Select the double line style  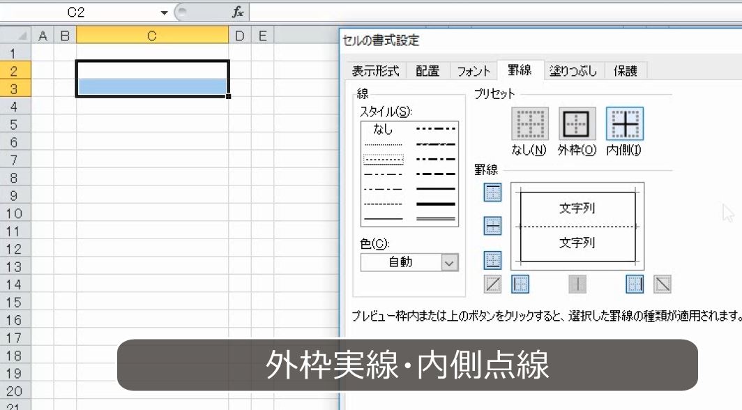(436, 219)
